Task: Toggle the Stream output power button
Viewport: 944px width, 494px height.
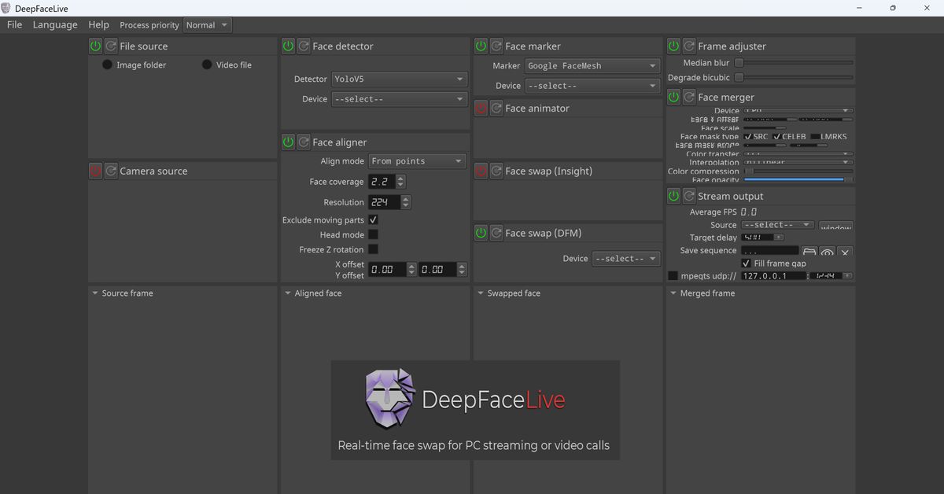Action: coord(673,196)
